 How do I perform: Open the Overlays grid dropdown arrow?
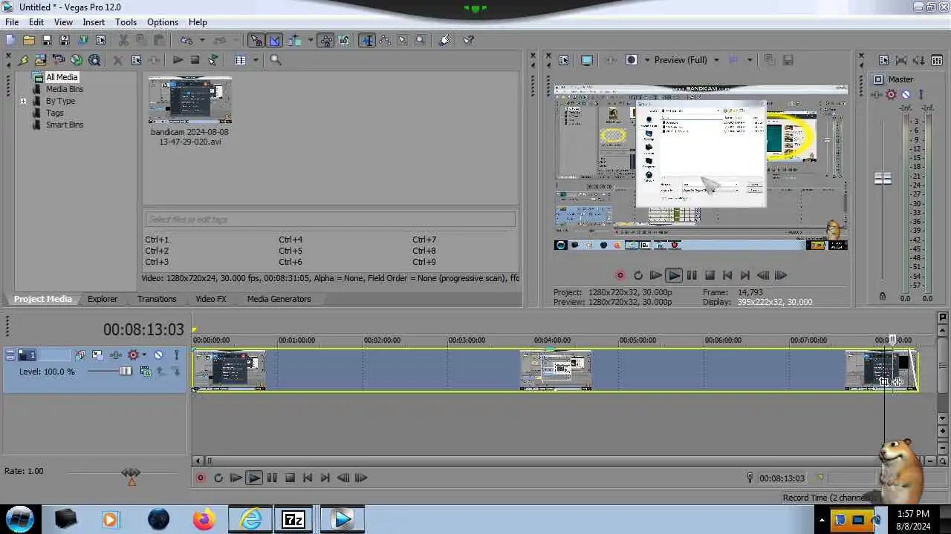coord(750,60)
